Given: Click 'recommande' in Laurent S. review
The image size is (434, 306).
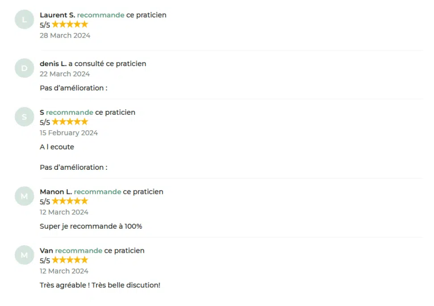Looking at the screenshot, I should click(x=101, y=15).
